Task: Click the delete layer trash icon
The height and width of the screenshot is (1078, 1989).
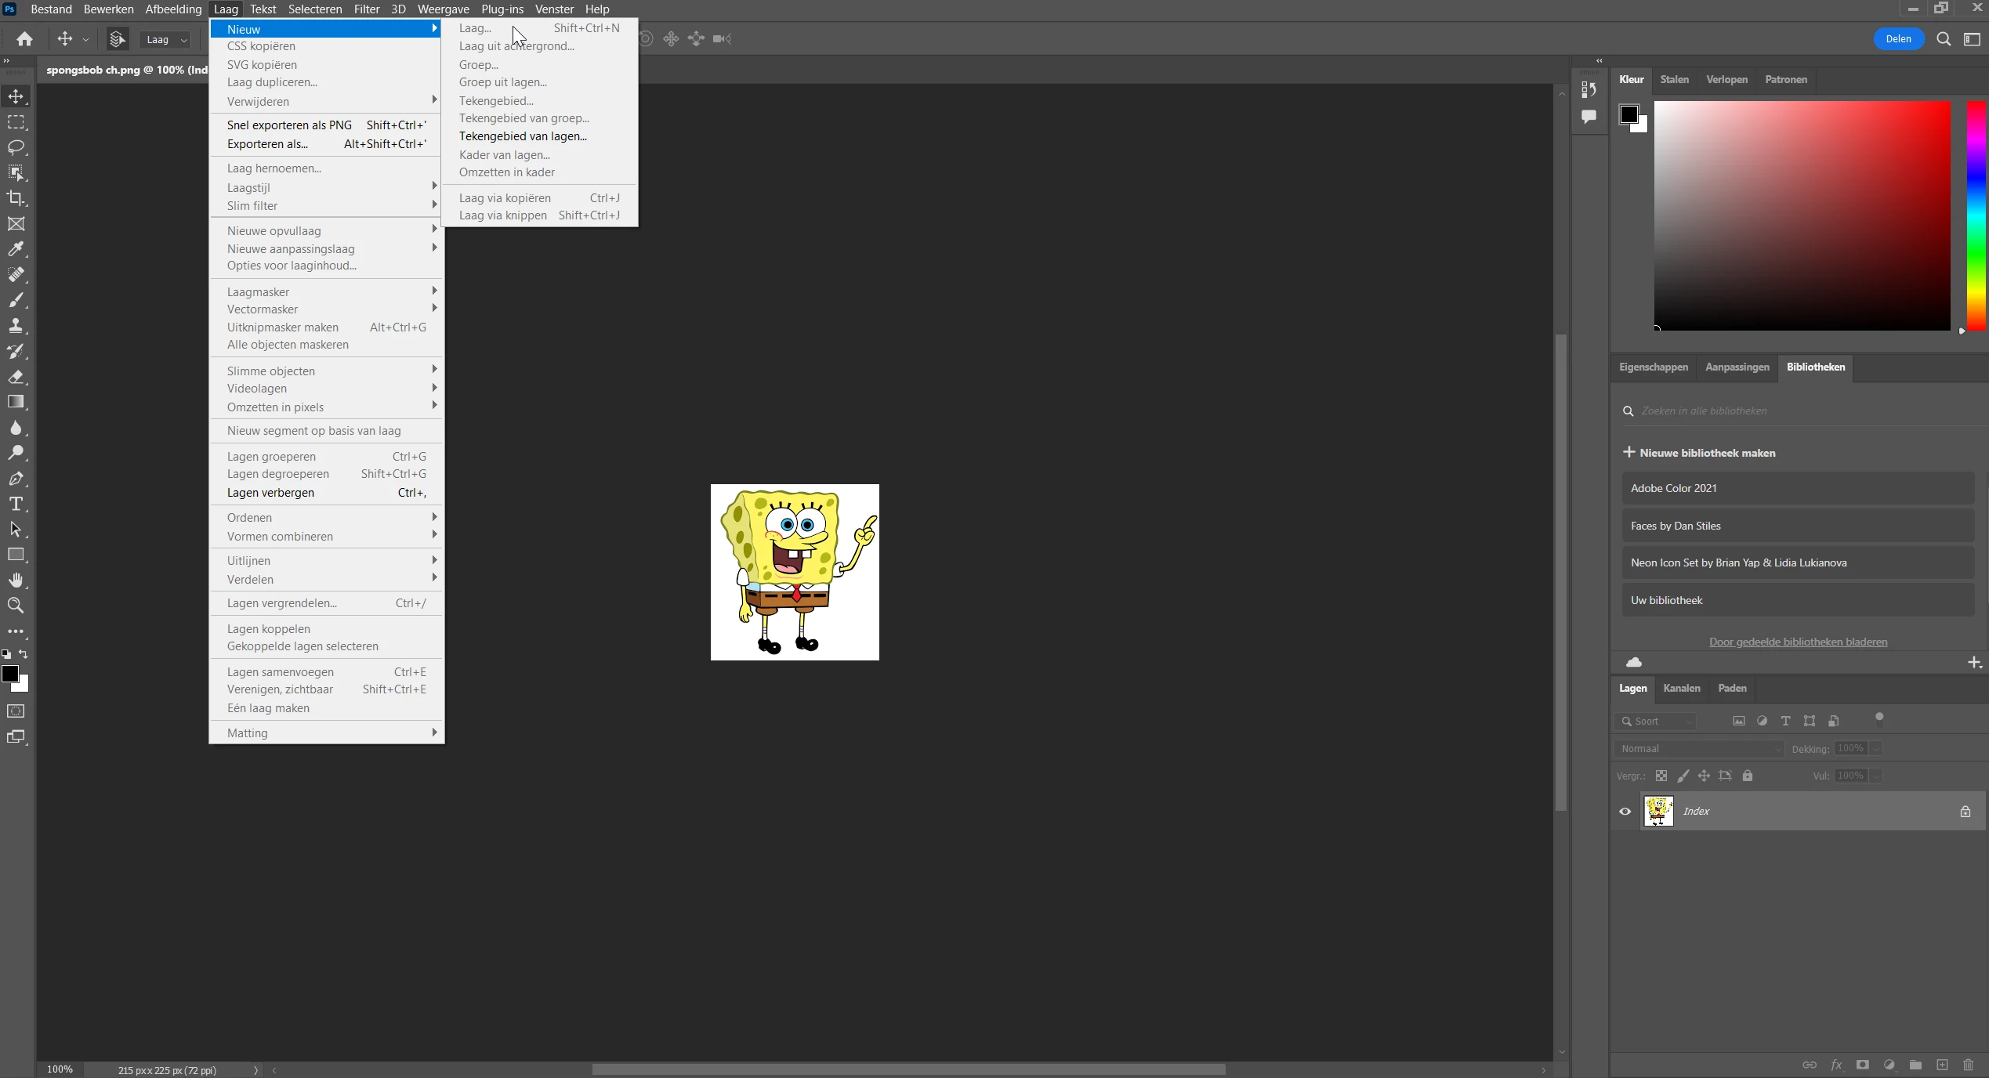Action: (x=1968, y=1065)
